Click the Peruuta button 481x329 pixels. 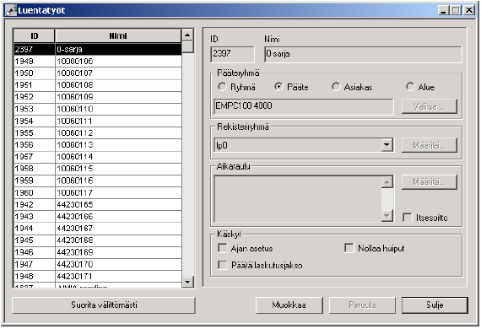(x=362, y=305)
